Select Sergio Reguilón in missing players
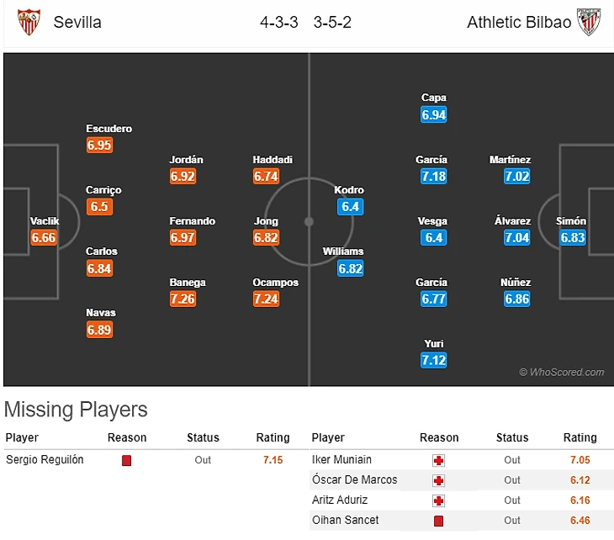 pyautogui.click(x=45, y=459)
